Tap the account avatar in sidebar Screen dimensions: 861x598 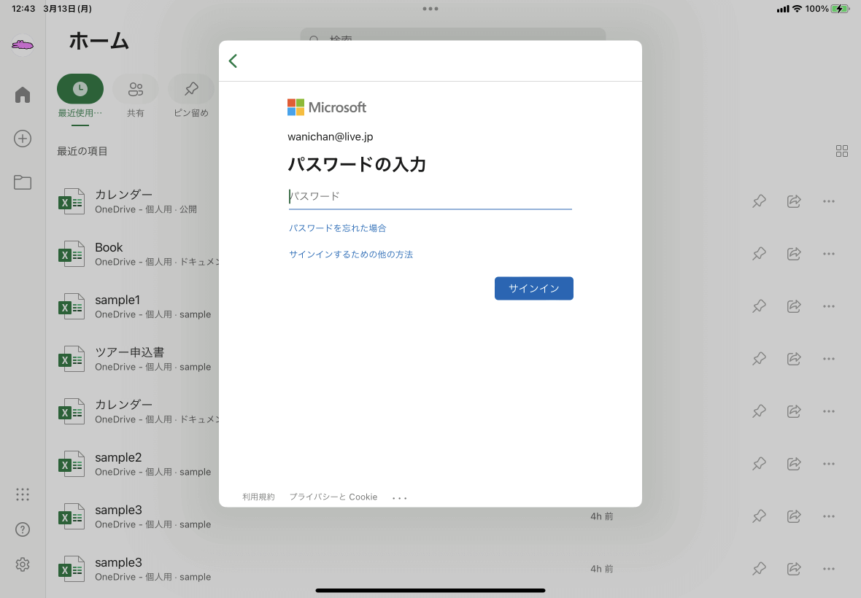tap(23, 45)
